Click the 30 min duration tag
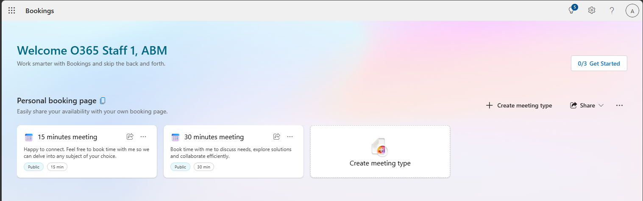This screenshot has height=201, width=643. click(x=204, y=167)
